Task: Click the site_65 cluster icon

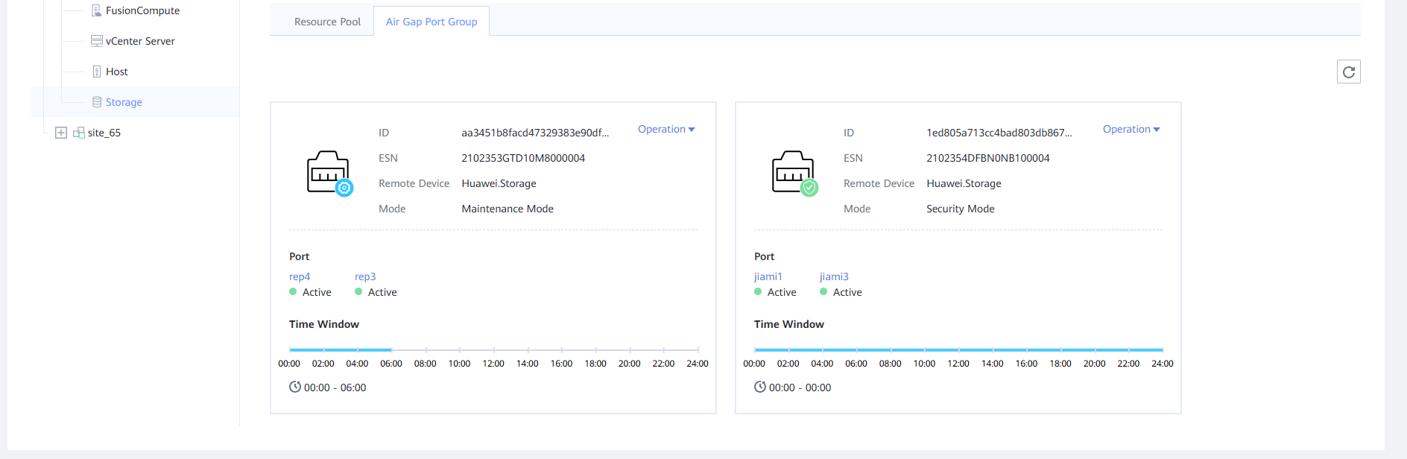Action: pos(78,133)
